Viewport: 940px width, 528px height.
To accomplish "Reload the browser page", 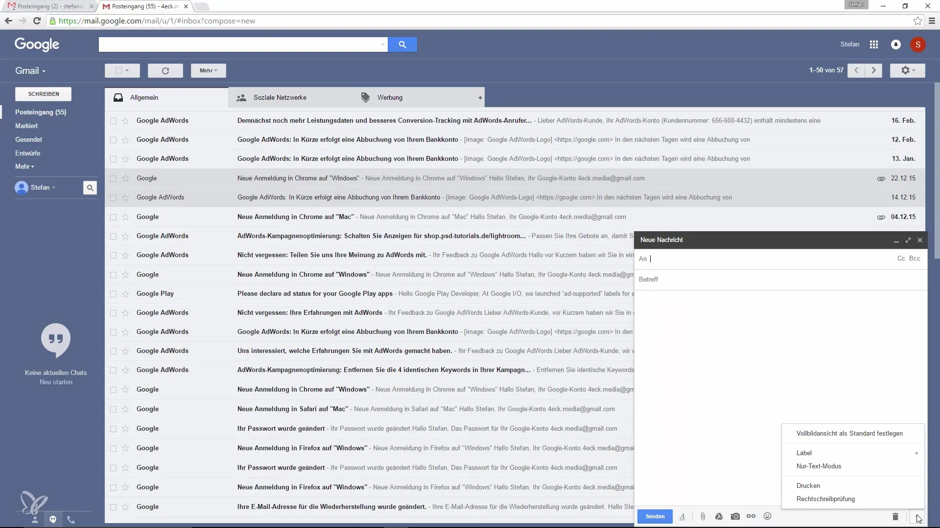I will [37, 21].
